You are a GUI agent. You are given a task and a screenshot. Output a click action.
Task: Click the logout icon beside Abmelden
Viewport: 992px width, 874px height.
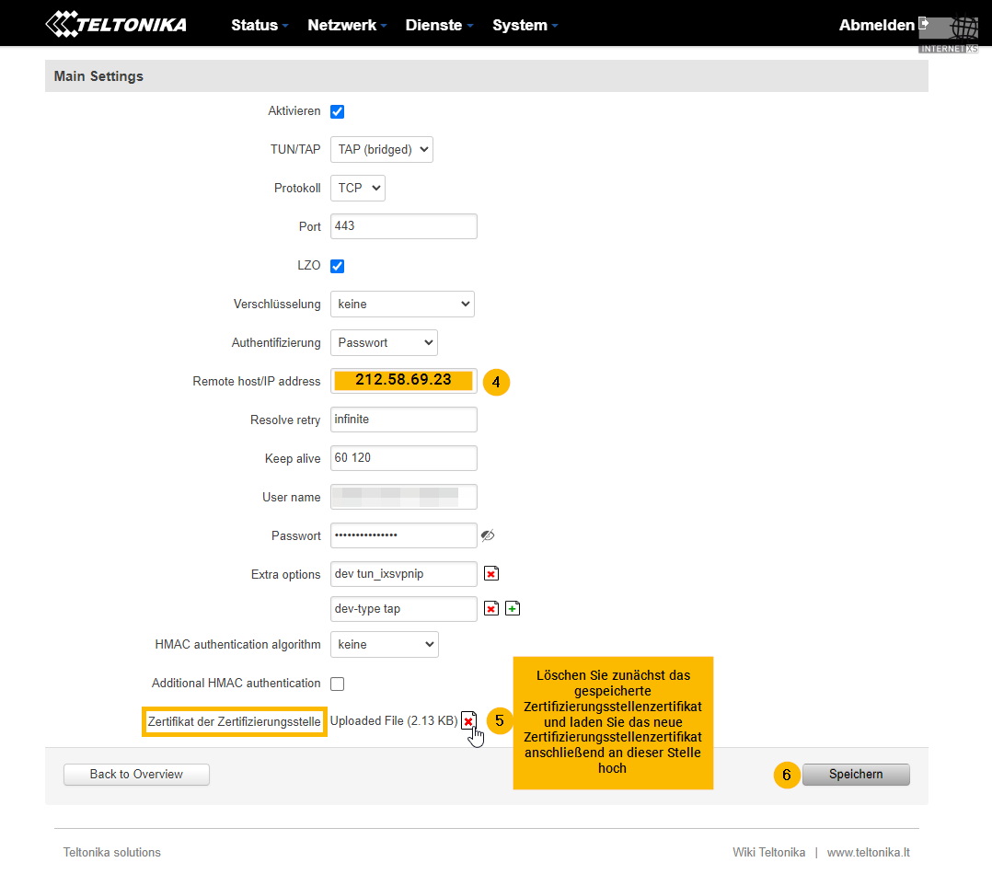pyautogui.click(x=924, y=24)
